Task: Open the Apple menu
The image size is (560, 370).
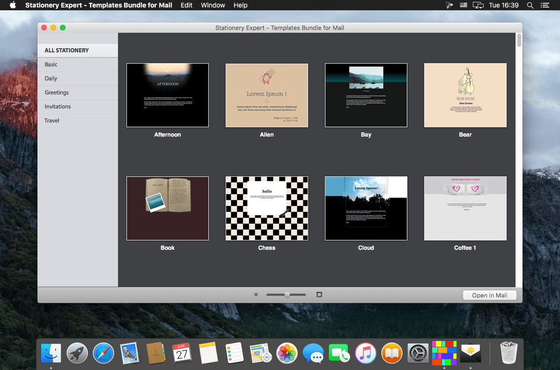Action: pos(13,5)
